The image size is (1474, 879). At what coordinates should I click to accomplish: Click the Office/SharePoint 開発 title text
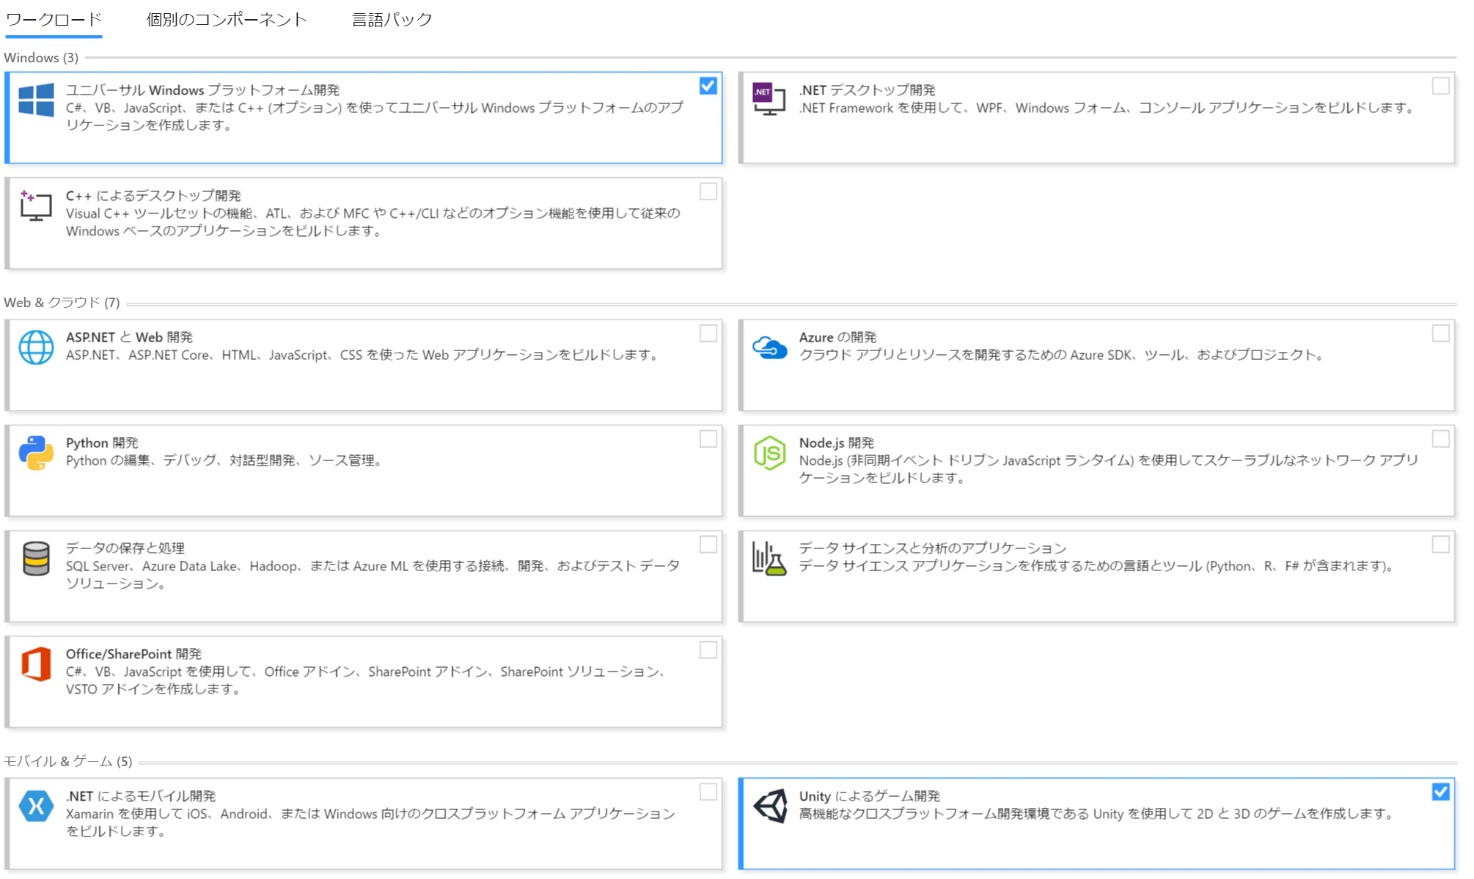click(133, 654)
